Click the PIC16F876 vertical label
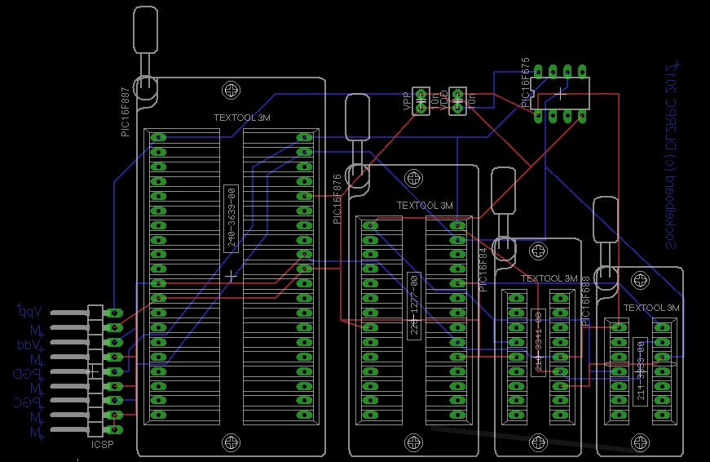 337,198
